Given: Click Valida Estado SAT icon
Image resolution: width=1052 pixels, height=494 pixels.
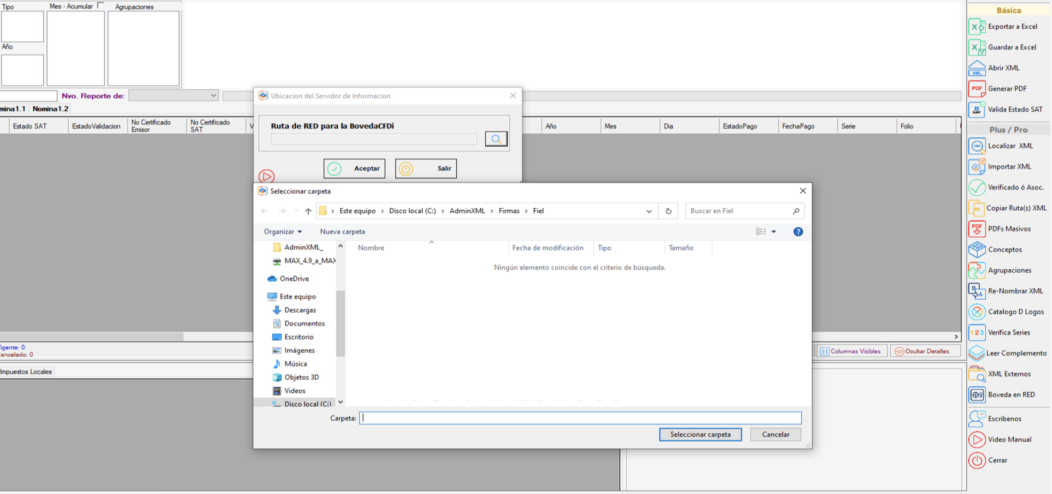Looking at the screenshot, I should point(976,109).
